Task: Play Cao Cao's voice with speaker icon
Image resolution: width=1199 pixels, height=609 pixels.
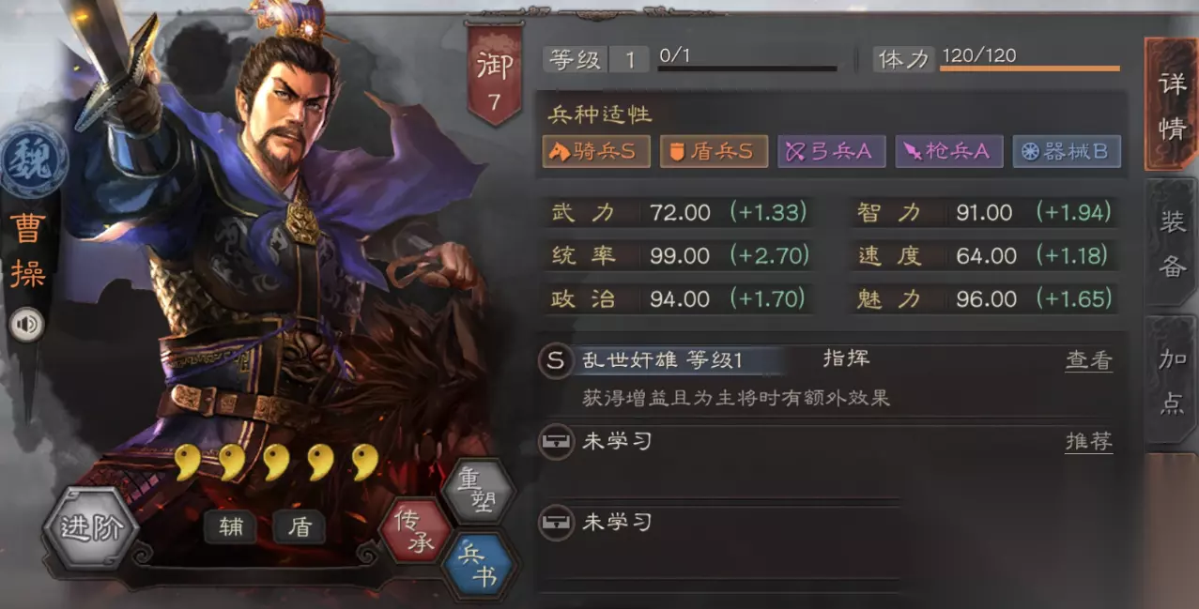Action: 28,325
